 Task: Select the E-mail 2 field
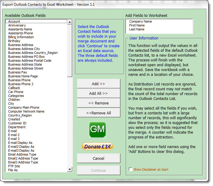point(36,135)
